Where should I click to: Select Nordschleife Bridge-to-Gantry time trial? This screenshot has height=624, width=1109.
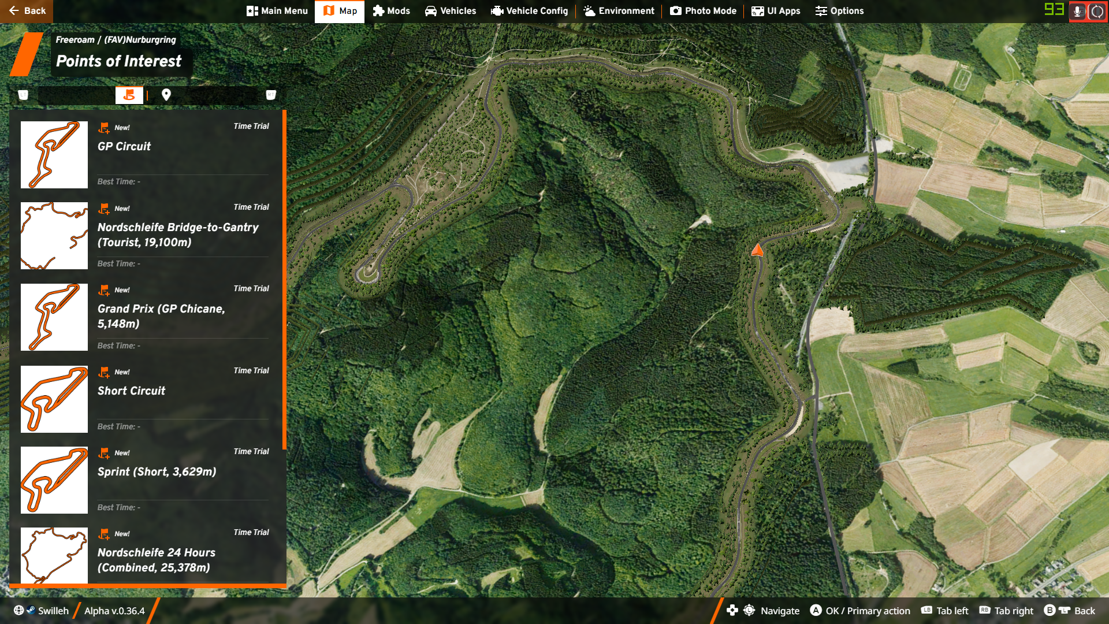coord(178,235)
